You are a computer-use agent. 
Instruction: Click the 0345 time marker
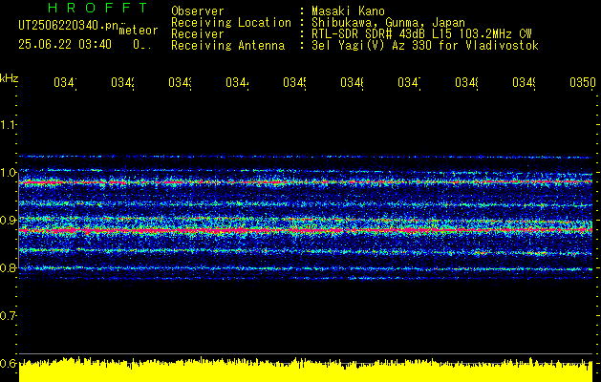click(x=294, y=82)
